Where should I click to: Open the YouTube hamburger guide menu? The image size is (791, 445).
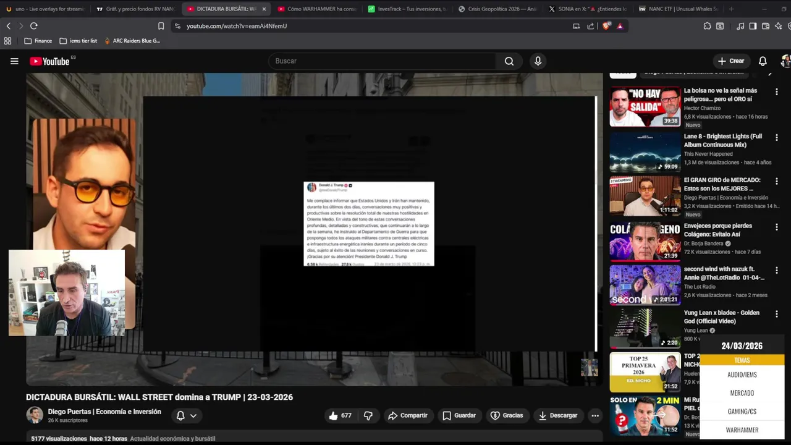[x=14, y=61]
